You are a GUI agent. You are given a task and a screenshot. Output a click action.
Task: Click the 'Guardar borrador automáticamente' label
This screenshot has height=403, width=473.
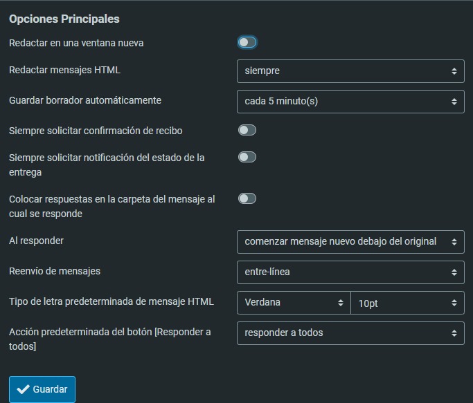85,100
